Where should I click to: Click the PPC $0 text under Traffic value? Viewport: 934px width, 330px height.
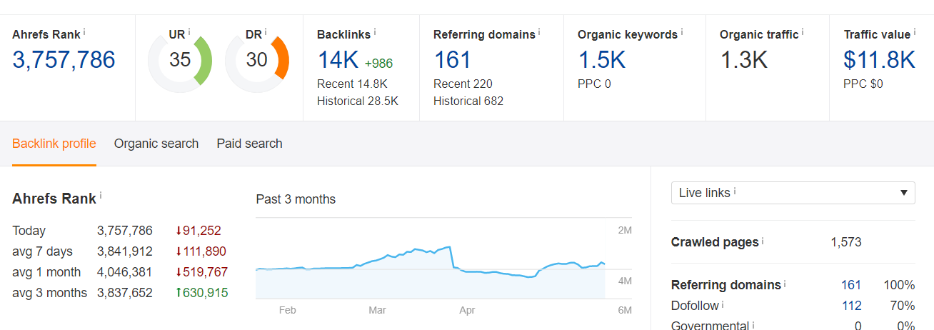point(863,84)
